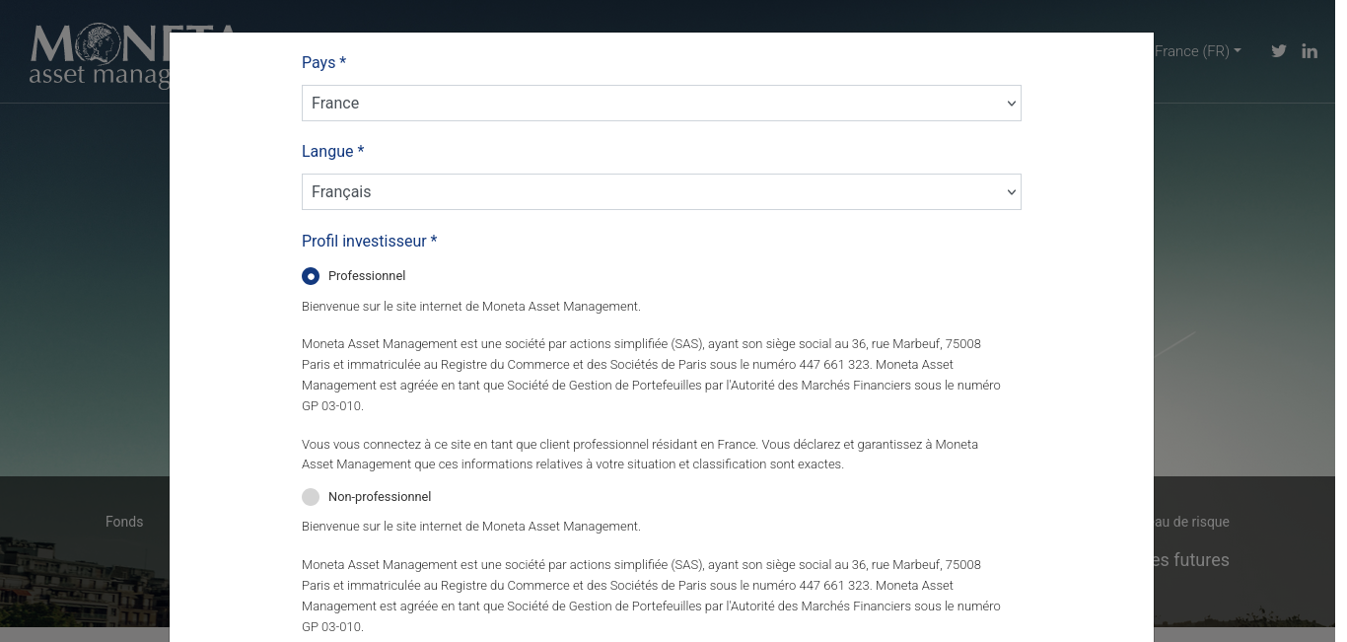This screenshot has width=1347, height=642.
Task: Click the "Vous vous connectez à ce site" paragraph
Action: point(640,455)
